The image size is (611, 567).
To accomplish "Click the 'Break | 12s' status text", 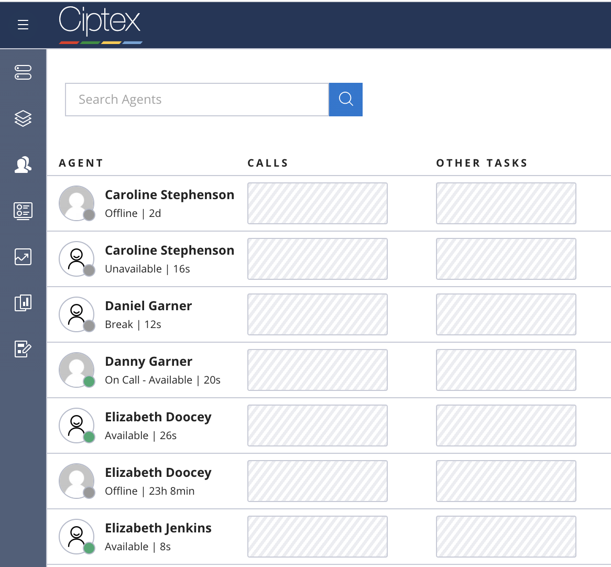I will (x=133, y=324).
